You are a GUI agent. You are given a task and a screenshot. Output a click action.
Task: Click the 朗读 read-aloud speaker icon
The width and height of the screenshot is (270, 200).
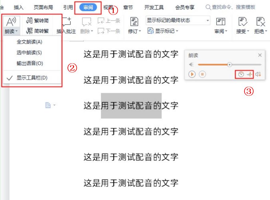pos(11,22)
